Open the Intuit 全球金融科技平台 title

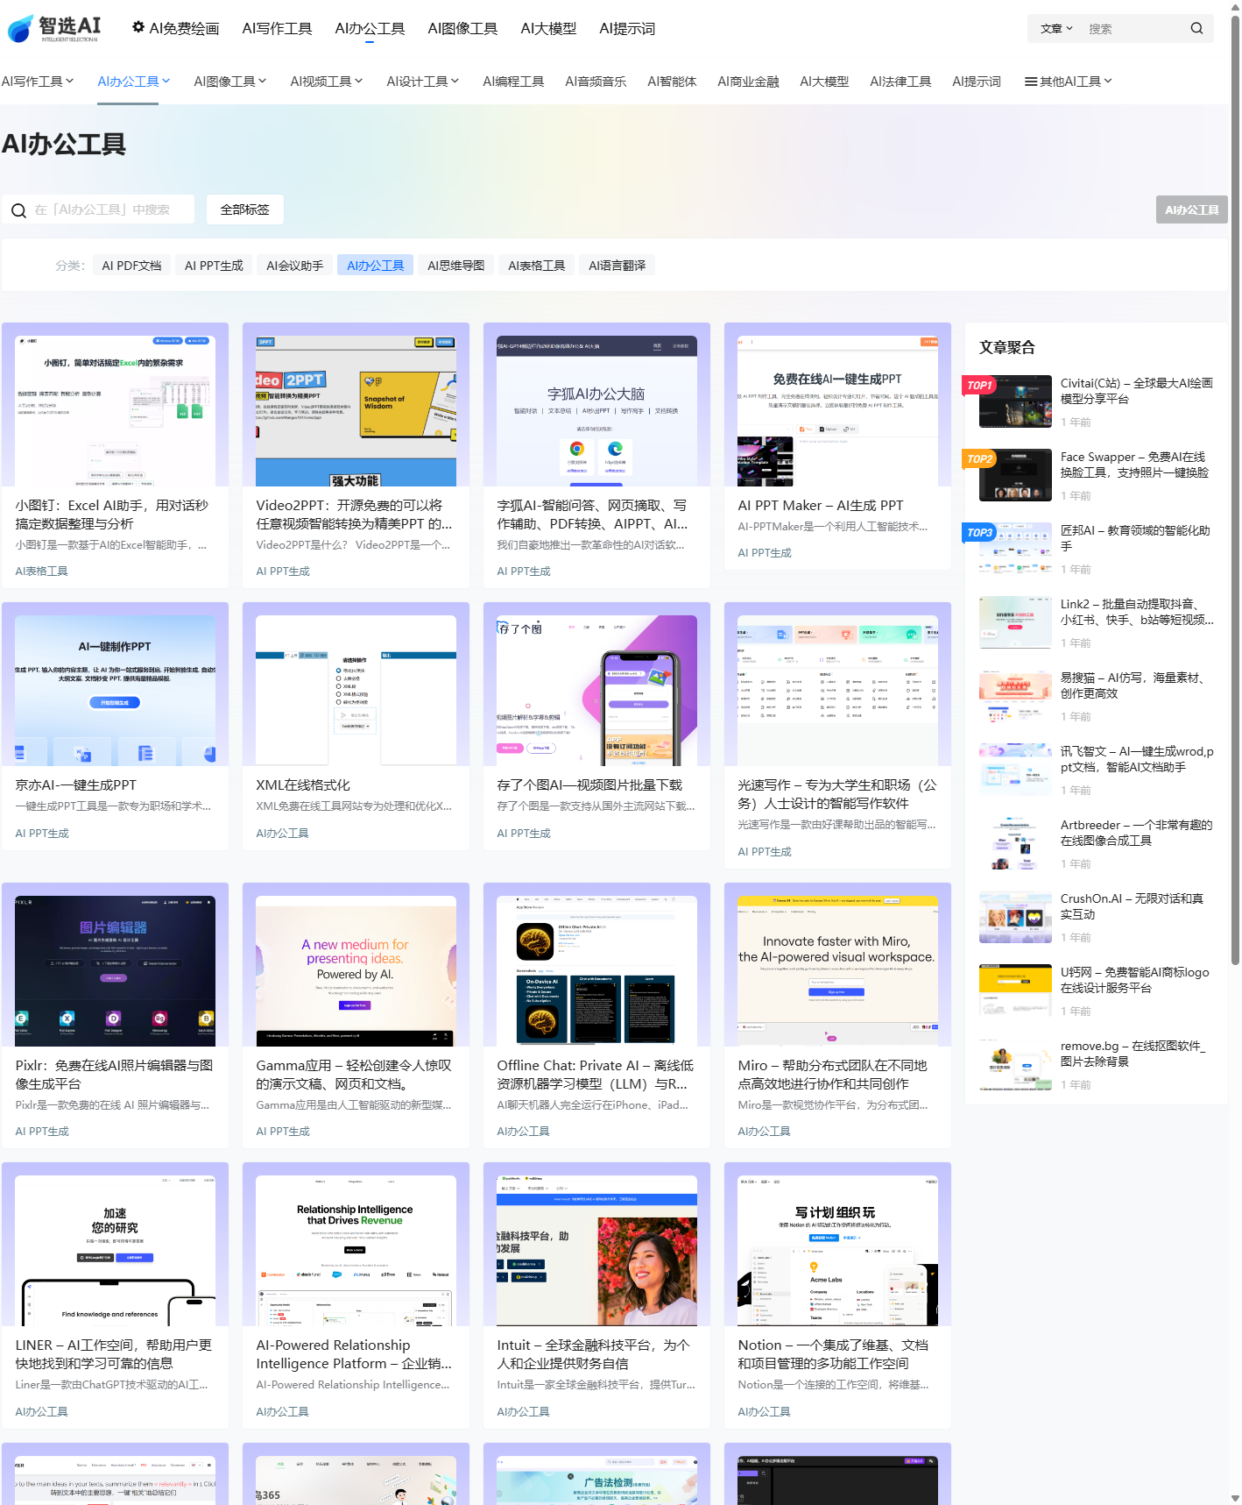(x=594, y=1354)
